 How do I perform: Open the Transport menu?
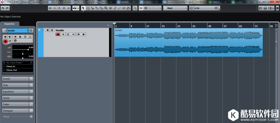67,2
